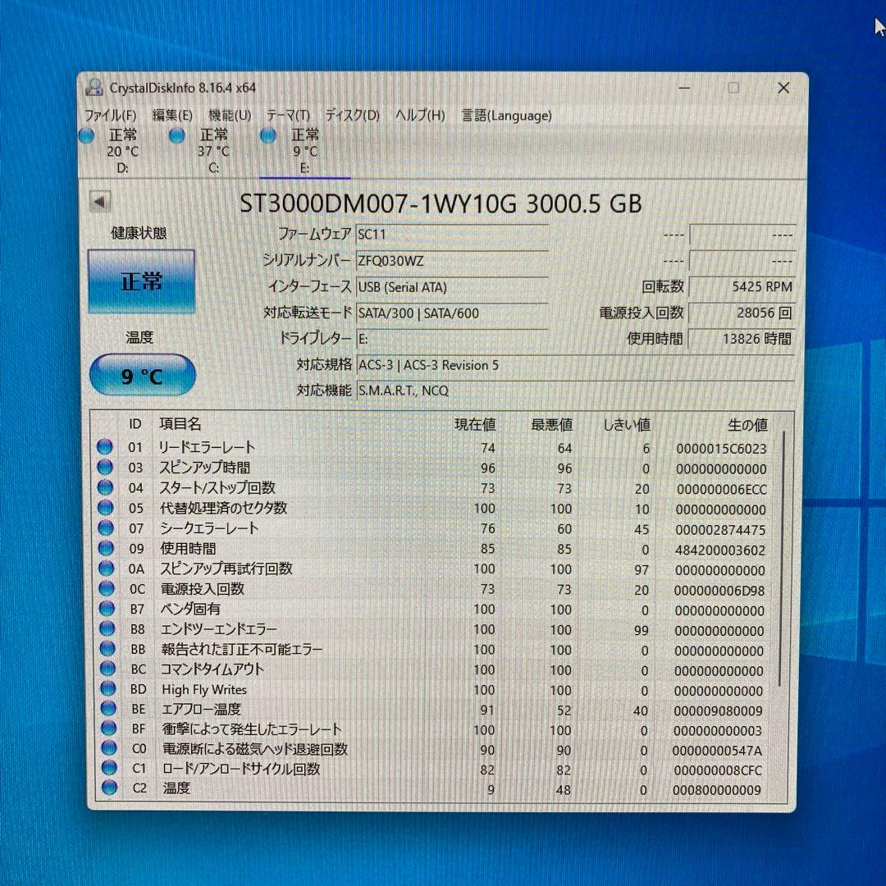Click the status orb for ロード/アンロードサイクル回数
The height and width of the screenshot is (886, 886).
click(x=109, y=767)
